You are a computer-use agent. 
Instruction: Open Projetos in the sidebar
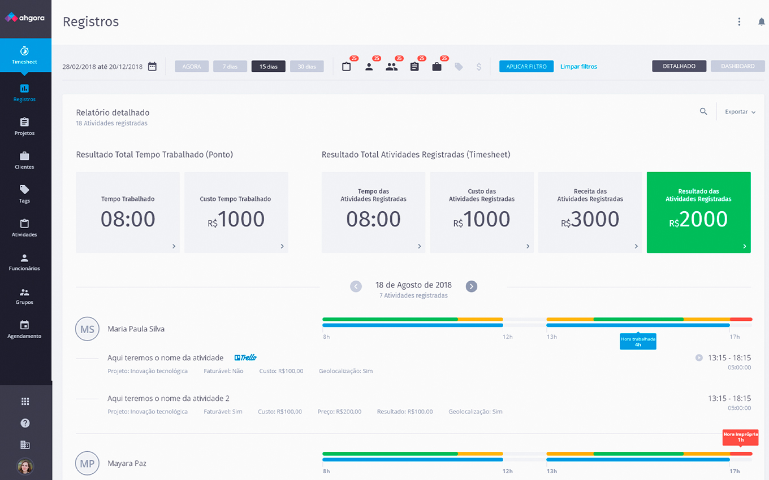[25, 126]
